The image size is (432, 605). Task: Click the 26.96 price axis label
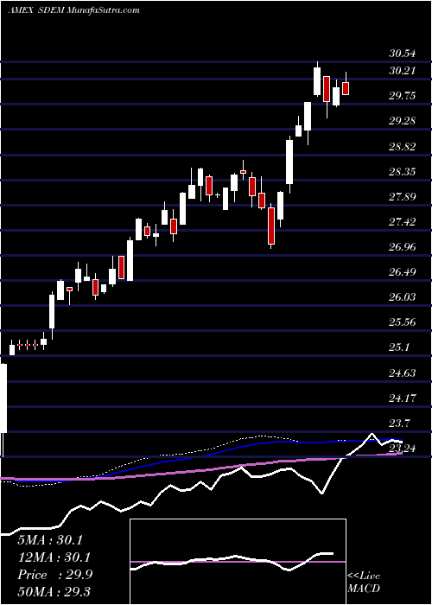pos(403,247)
